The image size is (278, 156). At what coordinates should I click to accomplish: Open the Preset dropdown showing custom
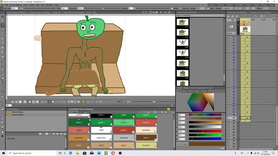tap(228, 9)
